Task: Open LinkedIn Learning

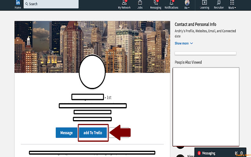Action: 204,5
